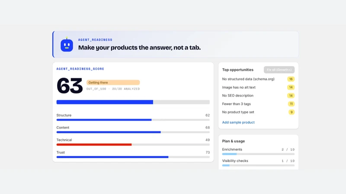This screenshot has height=194, width=346.
Task: Select the Fewer than 3 tags opportunity
Action: point(258,104)
